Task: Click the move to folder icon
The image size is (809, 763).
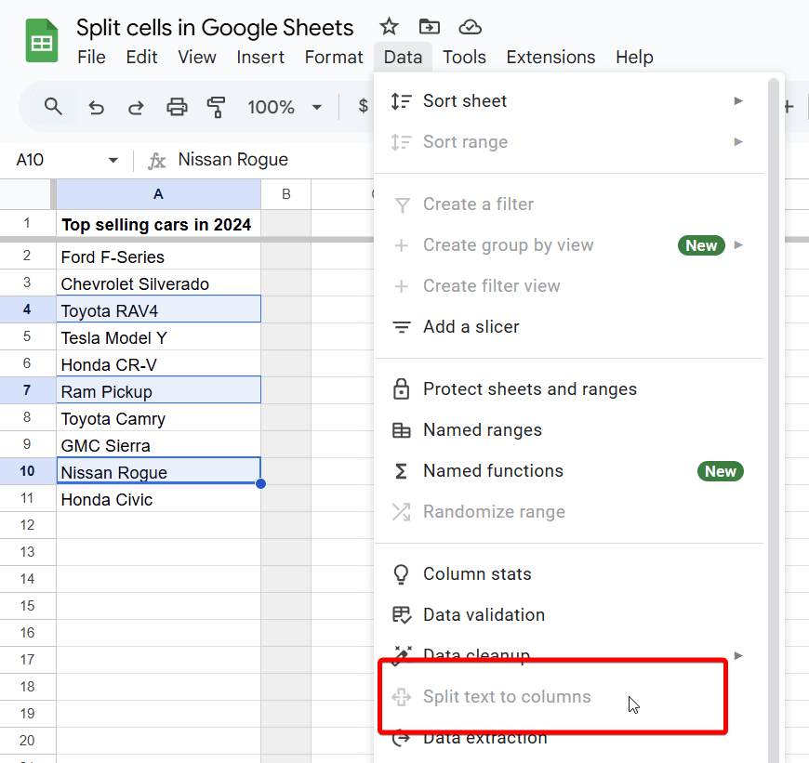Action: point(430,26)
